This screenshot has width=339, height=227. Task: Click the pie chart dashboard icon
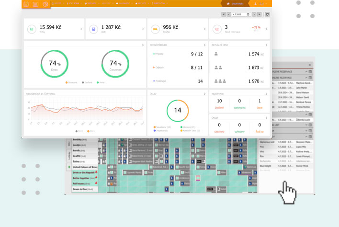pyautogui.click(x=45, y=4)
